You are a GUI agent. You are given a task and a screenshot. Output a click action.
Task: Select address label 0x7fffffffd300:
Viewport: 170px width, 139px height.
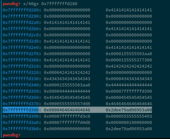[x=22, y=60]
